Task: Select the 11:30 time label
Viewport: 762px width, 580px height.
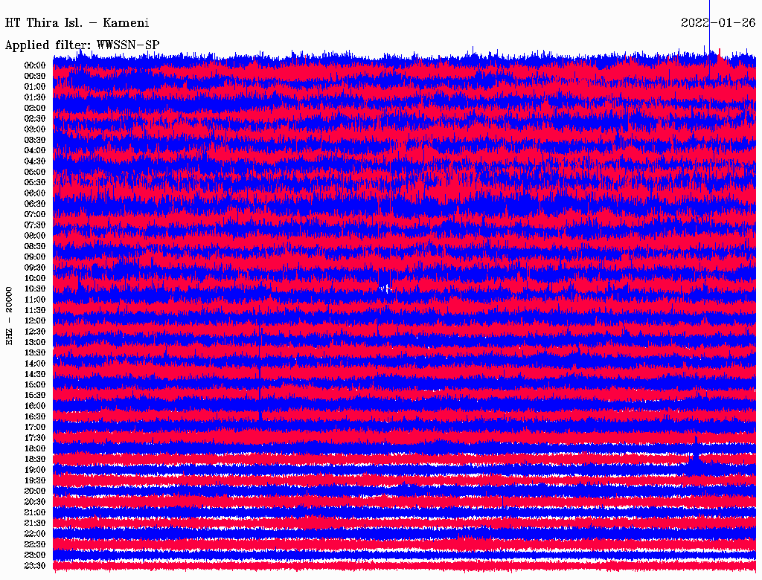Action: click(35, 310)
